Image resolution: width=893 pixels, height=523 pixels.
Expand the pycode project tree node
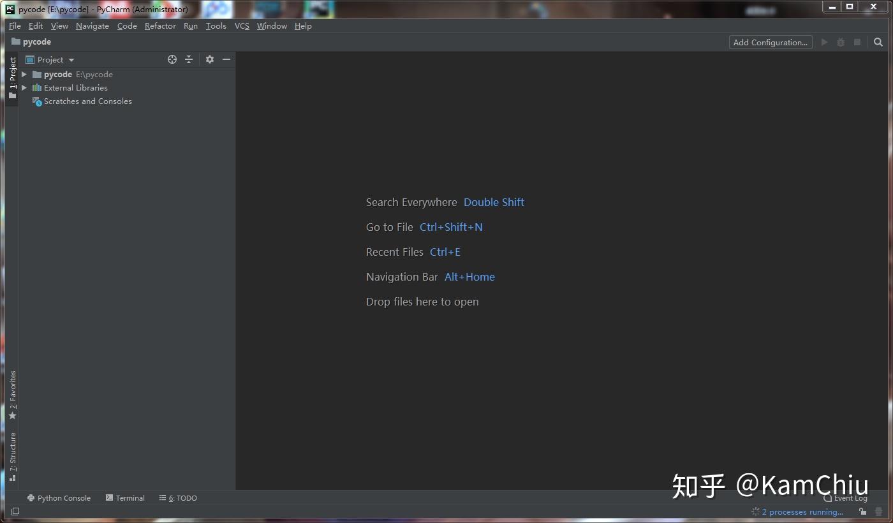(24, 74)
